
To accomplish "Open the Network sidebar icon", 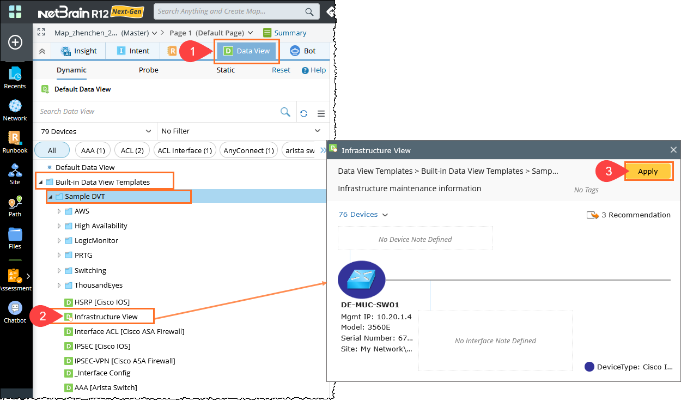I will 15,109.
